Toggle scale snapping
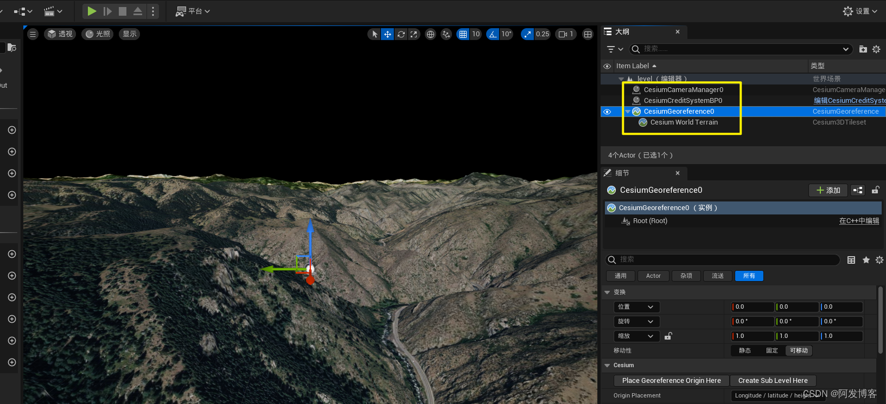Image resolution: width=886 pixels, height=404 pixels. click(x=527, y=34)
